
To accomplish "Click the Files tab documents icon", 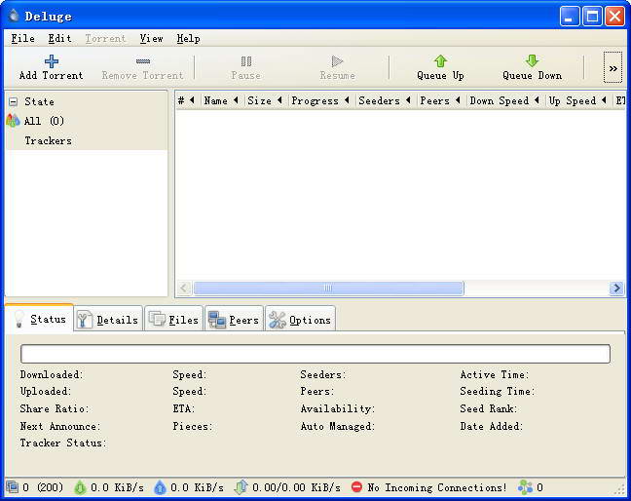I will coord(157,319).
